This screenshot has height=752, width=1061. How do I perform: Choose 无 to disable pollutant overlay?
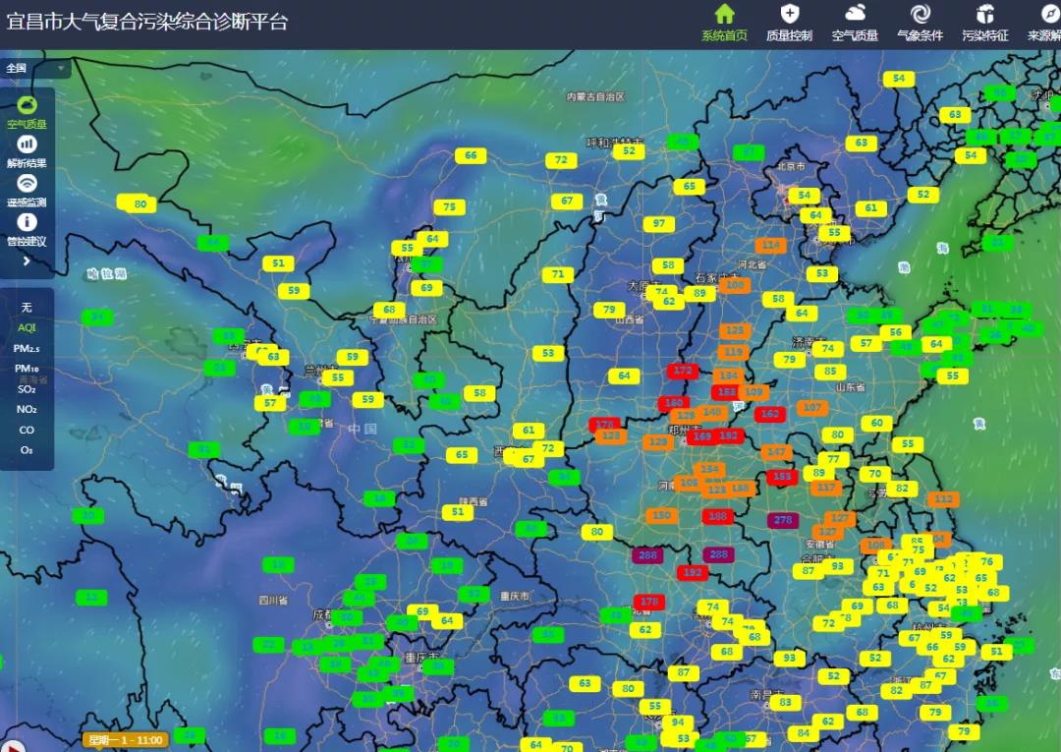(27, 308)
